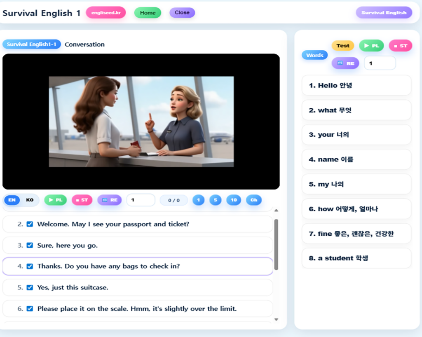422x337 pixels.
Task: Select the EN language toggle
Action: 12,200
